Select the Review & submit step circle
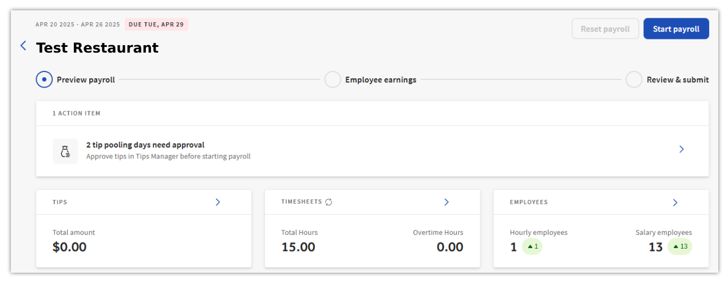 (x=634, y=79)
